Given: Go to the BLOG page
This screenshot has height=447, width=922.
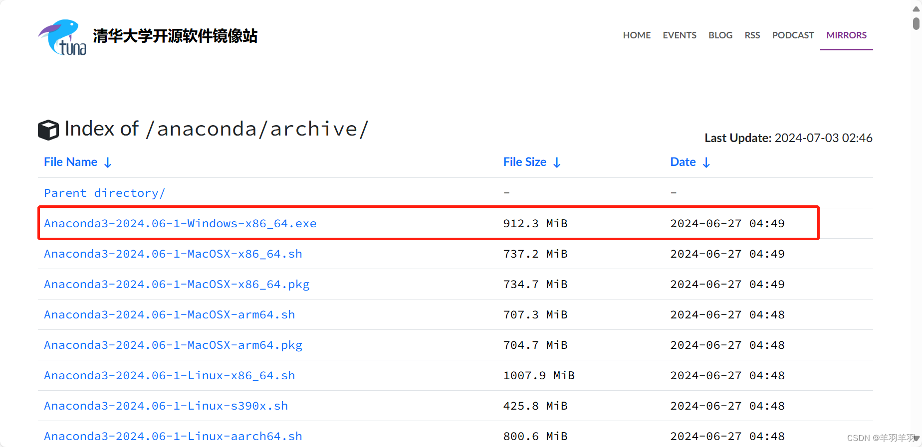Looking at the screenshot, I should (720, 35).
